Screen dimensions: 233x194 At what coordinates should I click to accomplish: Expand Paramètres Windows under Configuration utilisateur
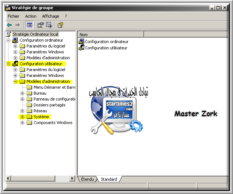(15, 75)
